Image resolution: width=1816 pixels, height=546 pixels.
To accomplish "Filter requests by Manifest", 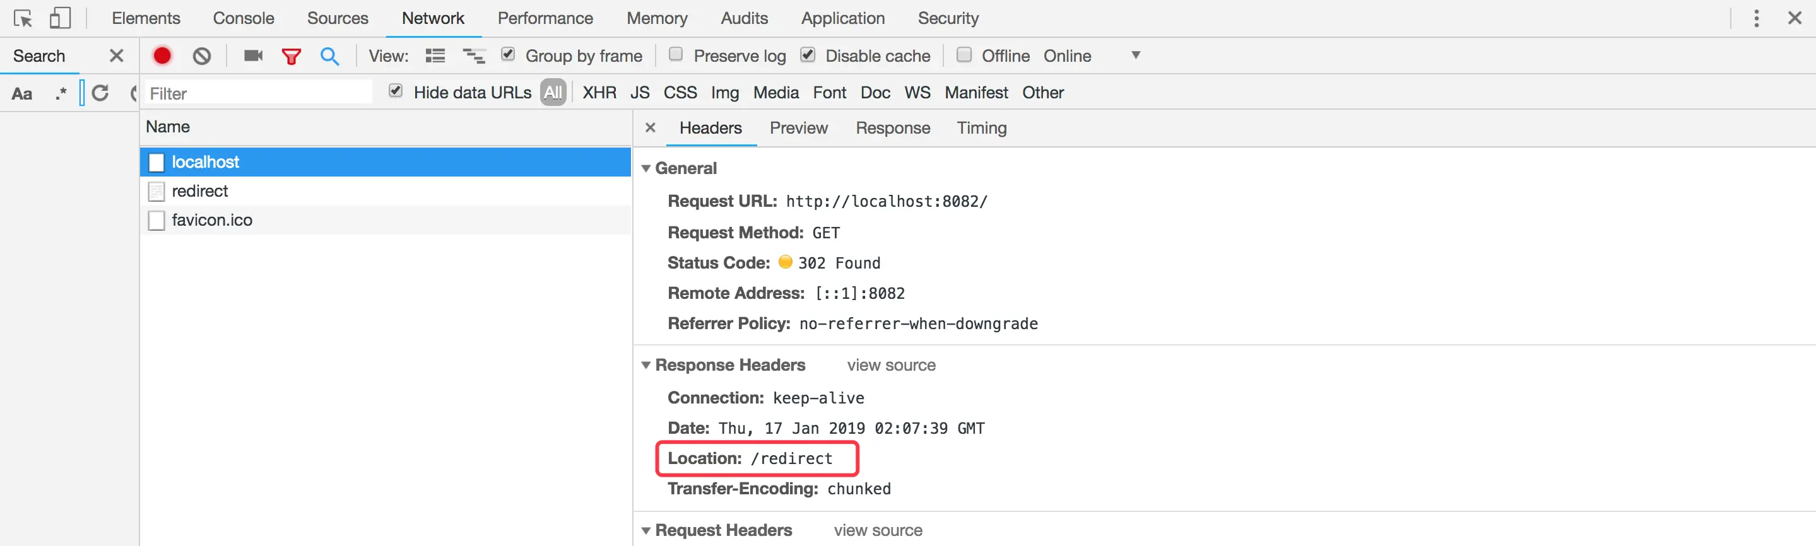I will pyautogui.click(x=976, y=93).
